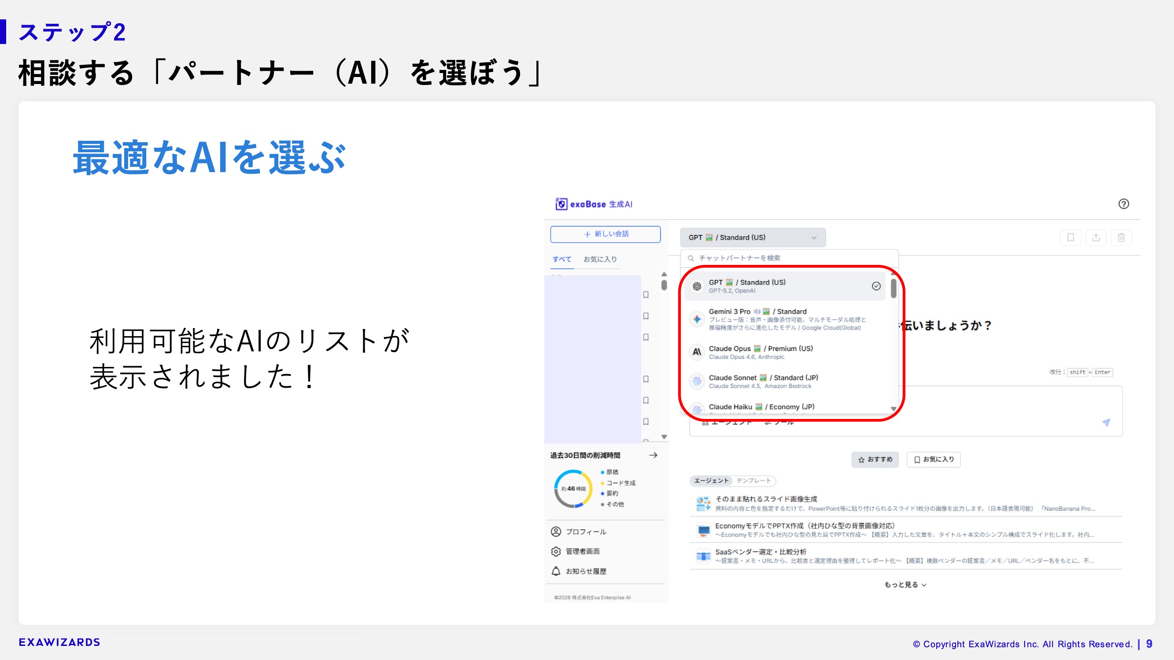The height and width of the screenshot is (660, 1174).
Task: Click the 過去30日間の削減時間 heading
Action: (585, 455)
